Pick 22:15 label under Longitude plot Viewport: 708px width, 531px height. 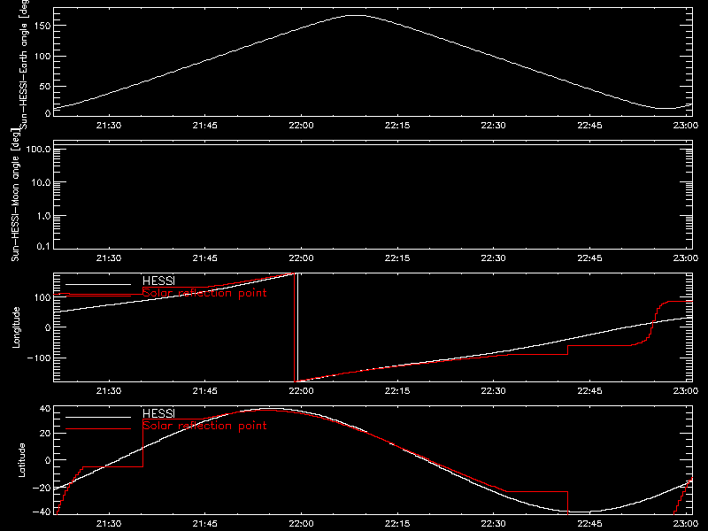(x=397, y=391)
